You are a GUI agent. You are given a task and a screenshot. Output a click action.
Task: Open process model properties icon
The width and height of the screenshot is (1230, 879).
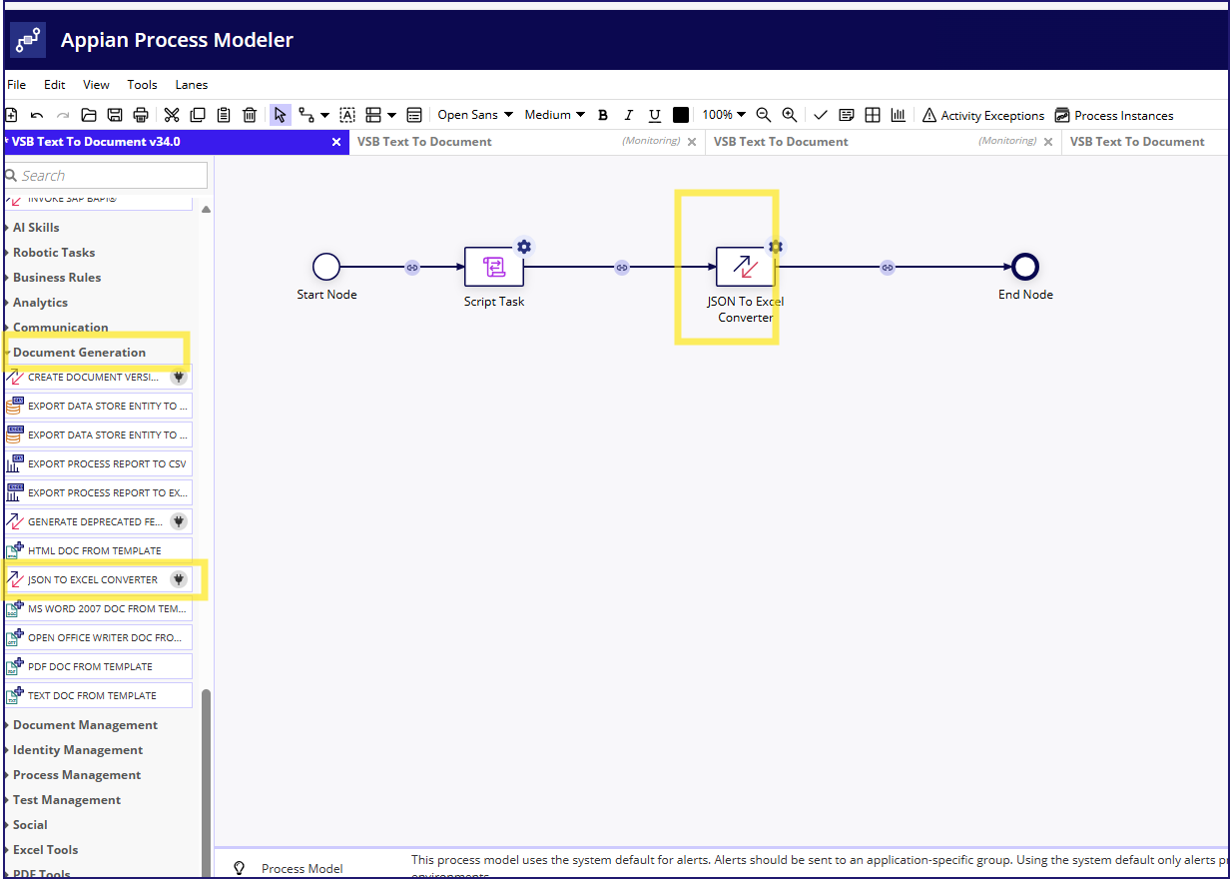[414, 115]
